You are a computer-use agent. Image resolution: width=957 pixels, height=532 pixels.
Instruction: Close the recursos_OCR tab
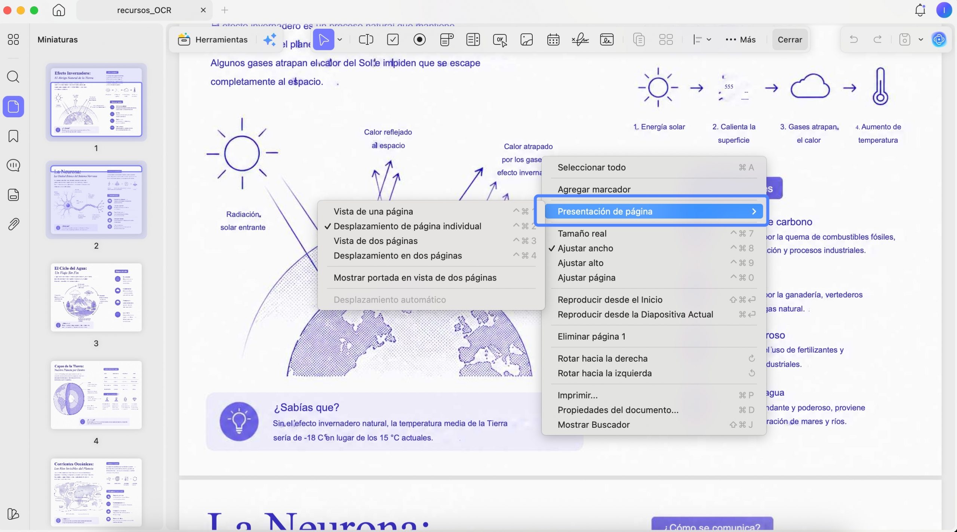[x=203, y=10]
